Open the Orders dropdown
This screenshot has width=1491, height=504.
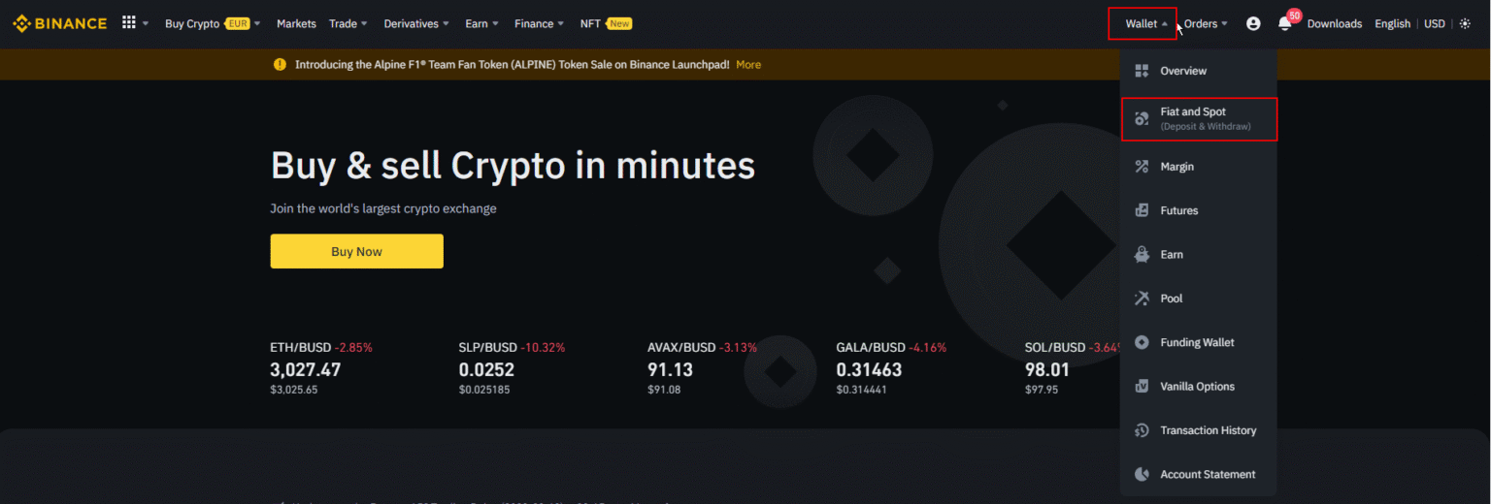[x=1206, y=23]
